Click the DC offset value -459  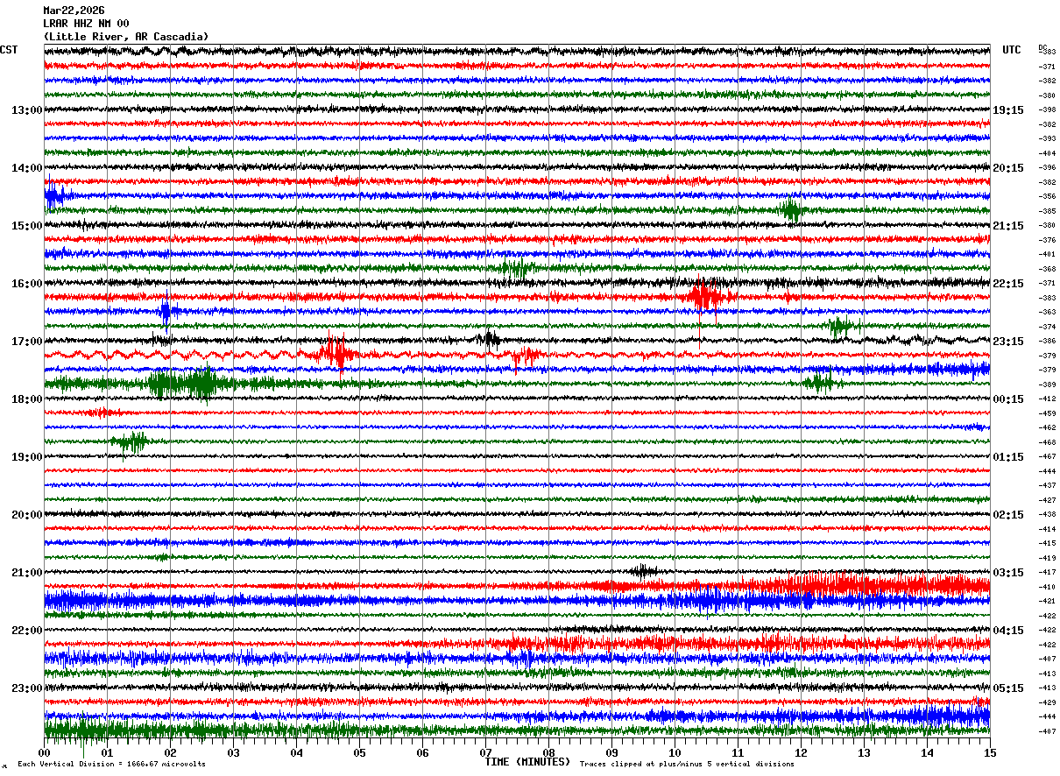(x=1047, y=413)
